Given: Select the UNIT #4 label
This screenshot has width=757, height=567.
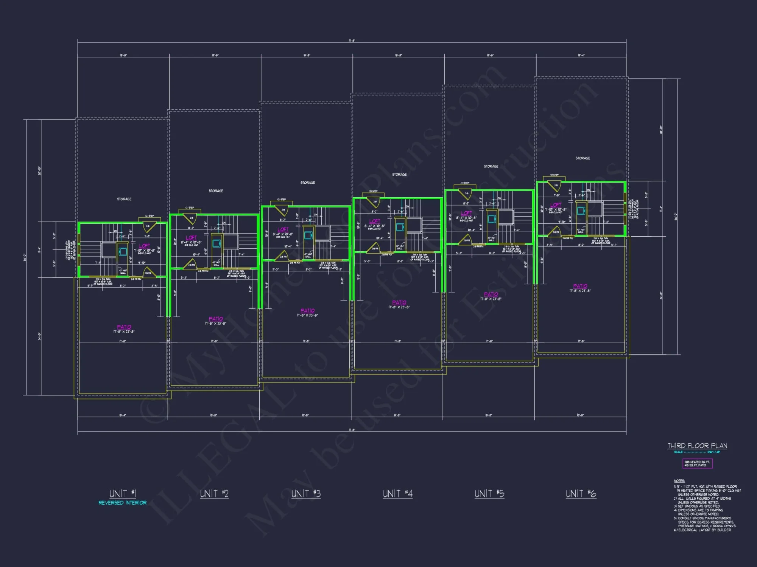Looking at the screenshot, I should pos(397,494).
